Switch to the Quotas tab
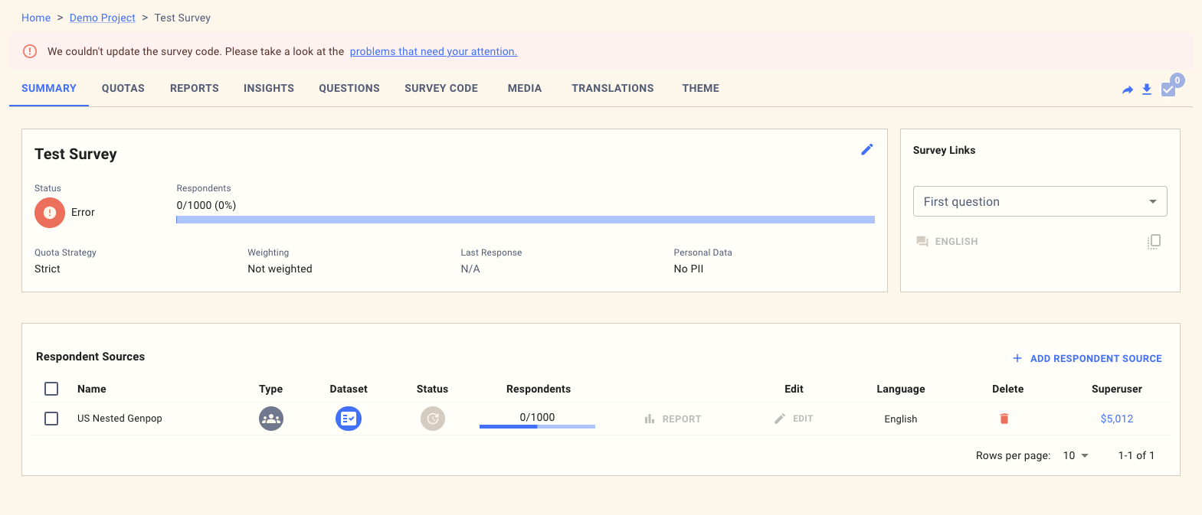This screenshot has width=1202, height=515. click(x=123, y=88)
